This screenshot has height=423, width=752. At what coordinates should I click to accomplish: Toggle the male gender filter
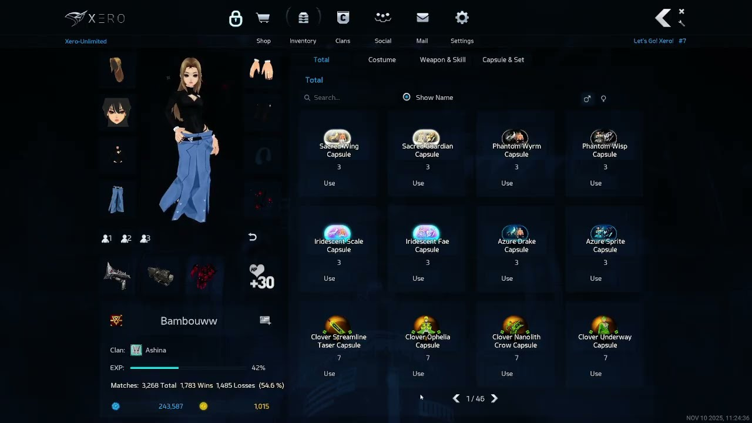point(587,99)
